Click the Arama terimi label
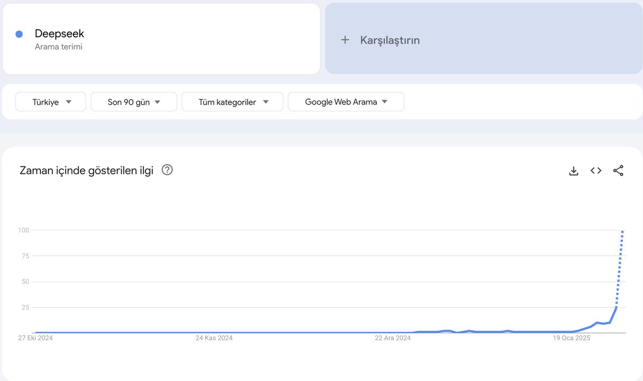Screen dimensions: 643x381 pos(58,47)
